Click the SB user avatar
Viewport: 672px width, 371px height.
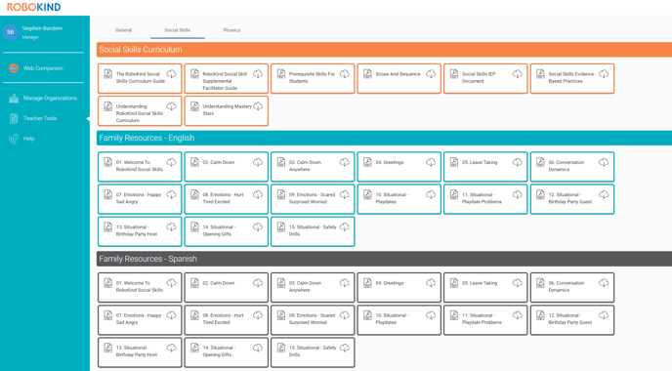point(11,32)
